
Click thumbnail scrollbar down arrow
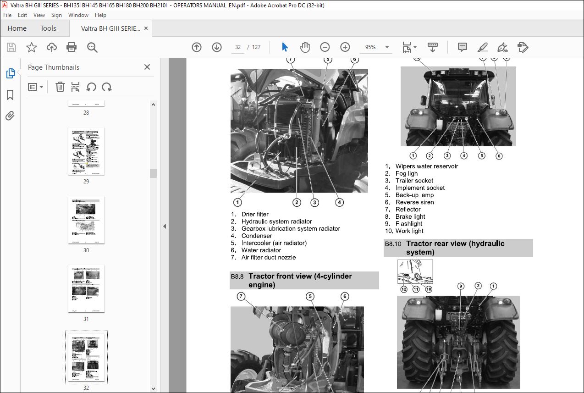click(x=154, y=389)
